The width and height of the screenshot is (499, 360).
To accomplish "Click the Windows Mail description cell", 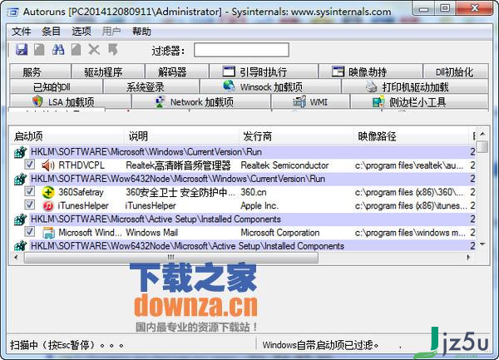I will [x=152, y=233].
